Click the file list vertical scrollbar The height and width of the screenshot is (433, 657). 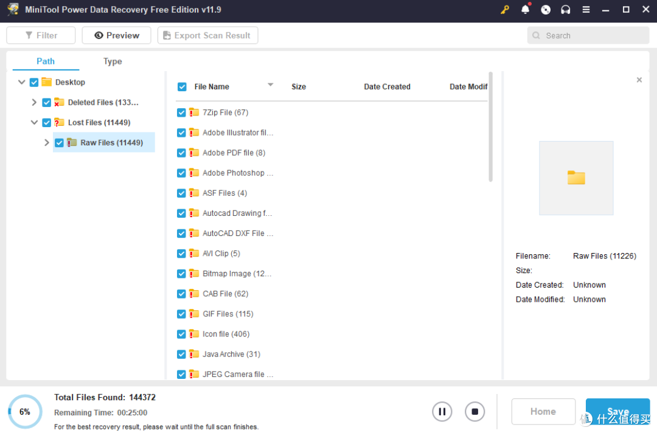coord(490,127)
